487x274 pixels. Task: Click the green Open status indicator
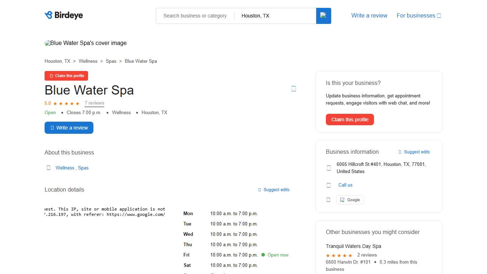tap(50, 112)
